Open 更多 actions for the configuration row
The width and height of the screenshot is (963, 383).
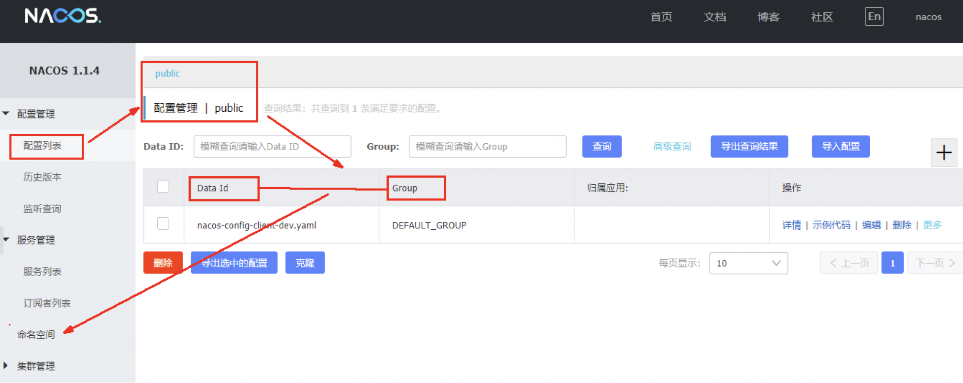[x=932, y=225]
